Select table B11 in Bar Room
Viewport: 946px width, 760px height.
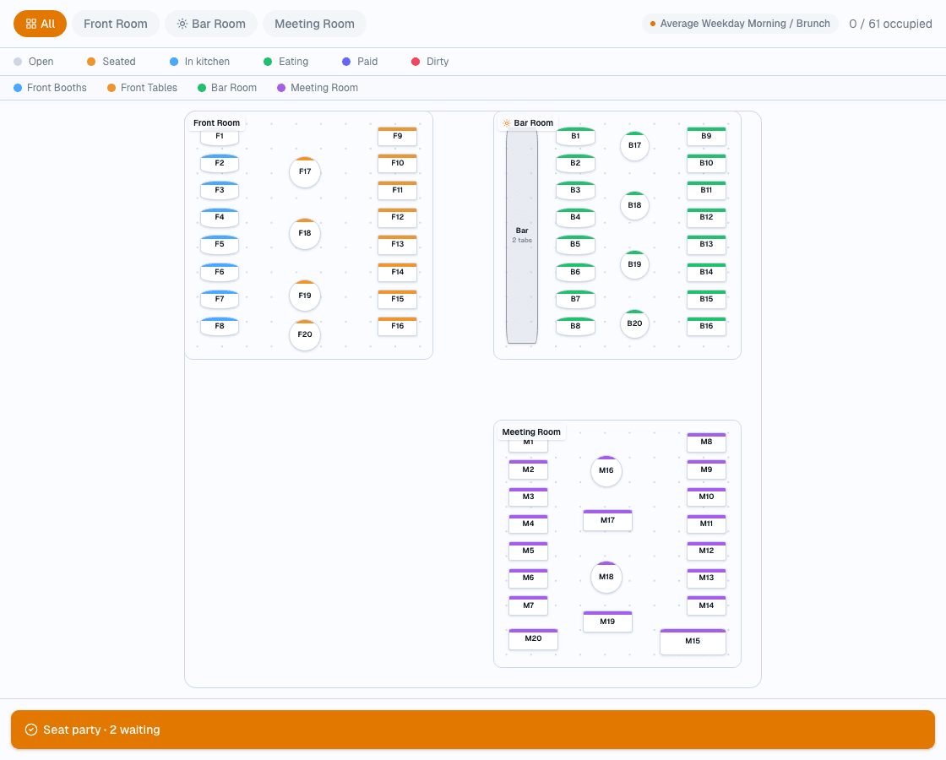pos(706,191)
